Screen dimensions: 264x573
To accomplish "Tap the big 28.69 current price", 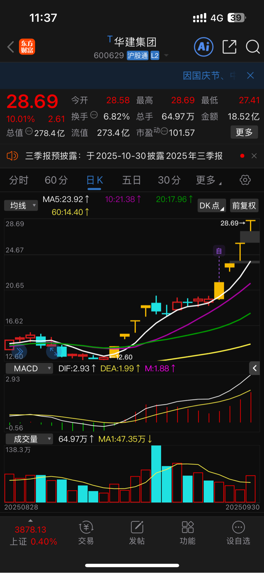I will [x=32, y=102].
